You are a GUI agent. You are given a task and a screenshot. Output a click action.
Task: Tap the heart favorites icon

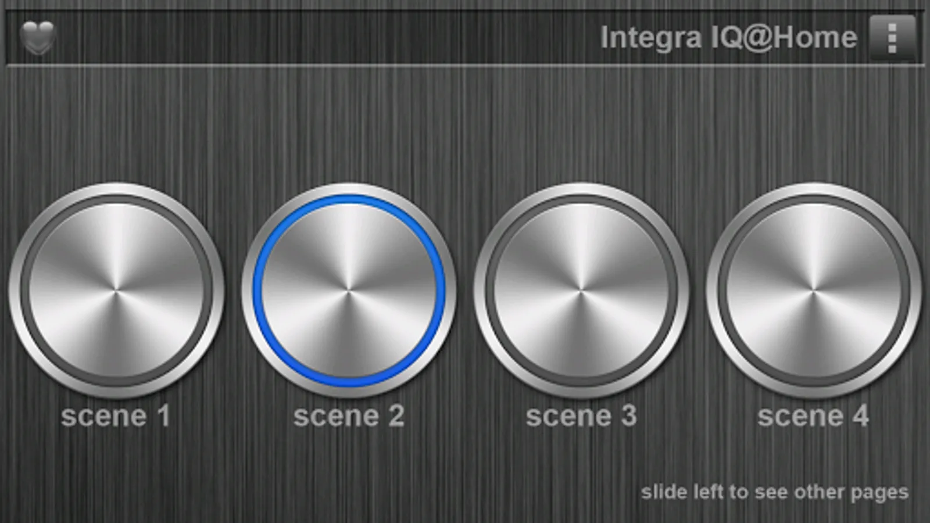point(38,38)
